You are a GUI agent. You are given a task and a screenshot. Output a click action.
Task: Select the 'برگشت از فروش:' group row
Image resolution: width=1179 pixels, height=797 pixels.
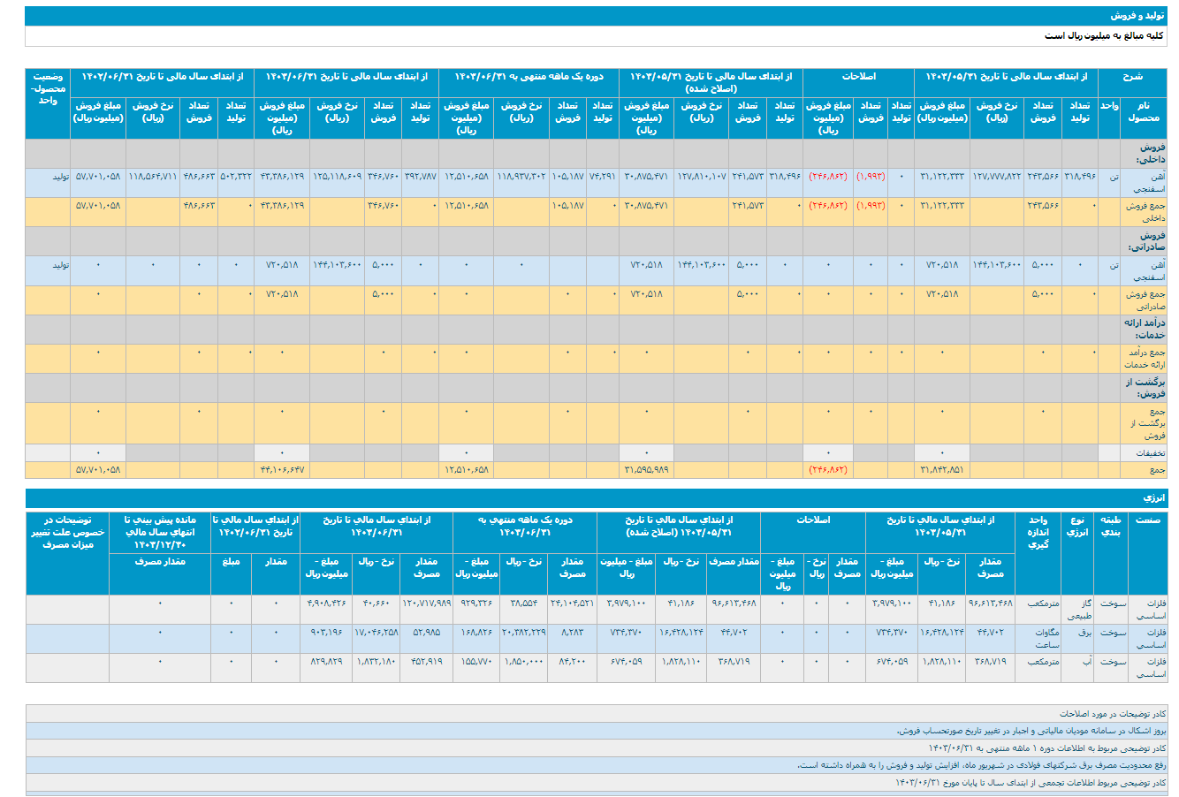click(x=1147, y=387)
